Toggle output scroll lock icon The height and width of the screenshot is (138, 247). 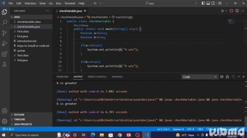pos(227,77)
